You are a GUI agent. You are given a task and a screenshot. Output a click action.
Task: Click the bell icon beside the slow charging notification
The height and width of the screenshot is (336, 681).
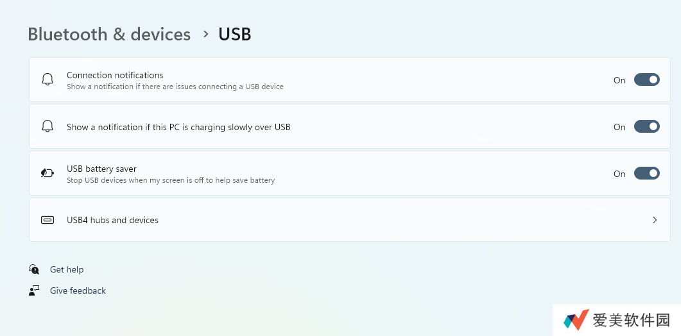tap(47, 126)
